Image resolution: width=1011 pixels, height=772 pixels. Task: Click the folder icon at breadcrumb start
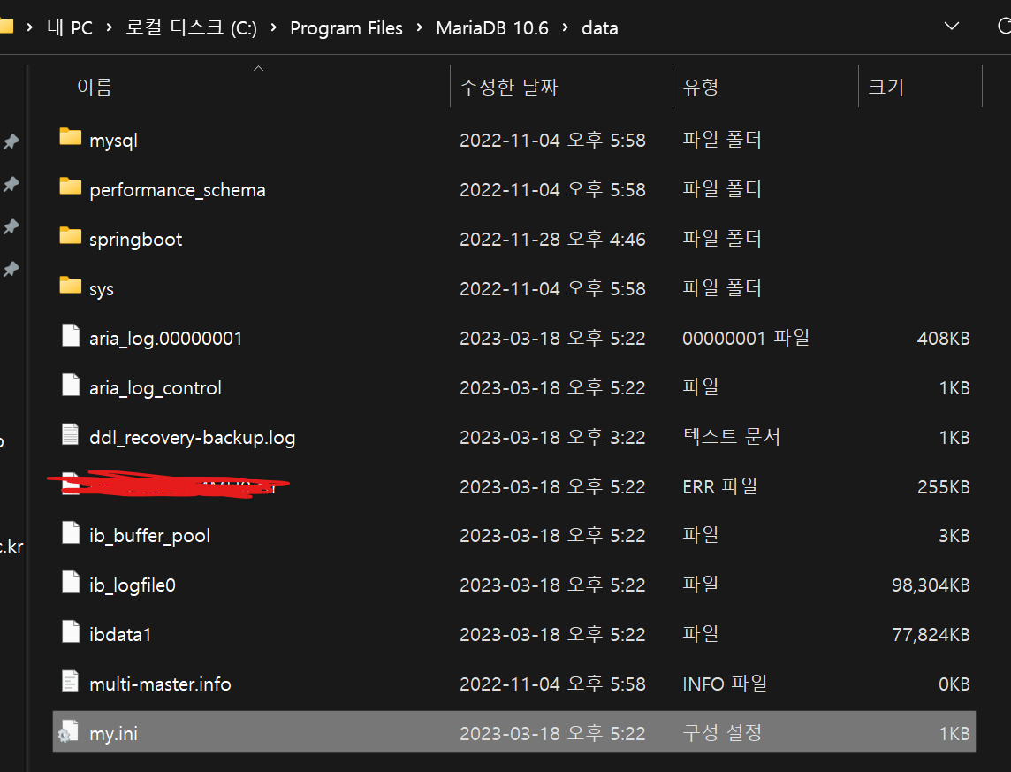[x=6, y=26]
